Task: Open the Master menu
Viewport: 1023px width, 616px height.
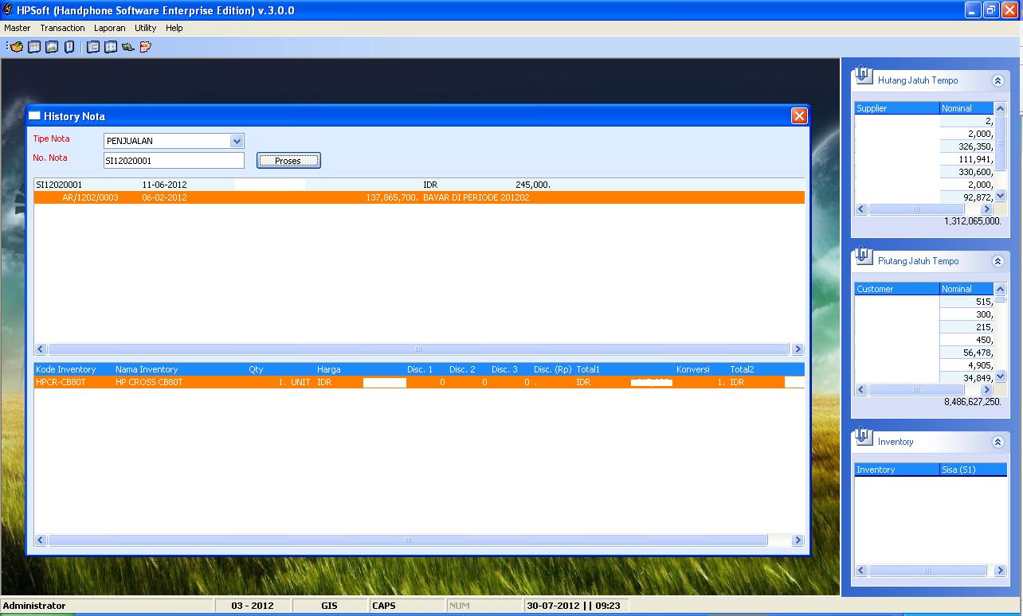Action: click(x=17, y=28)
